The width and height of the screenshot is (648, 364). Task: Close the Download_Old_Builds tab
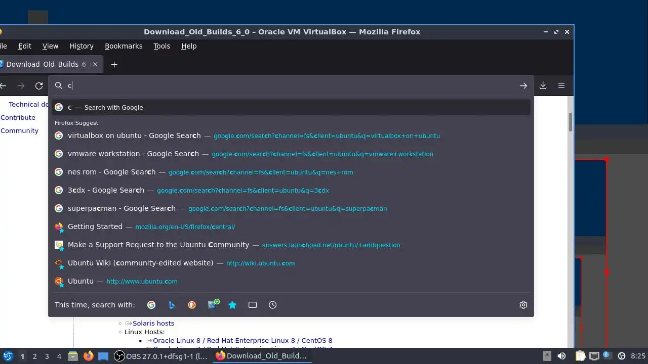click(95, 64)
